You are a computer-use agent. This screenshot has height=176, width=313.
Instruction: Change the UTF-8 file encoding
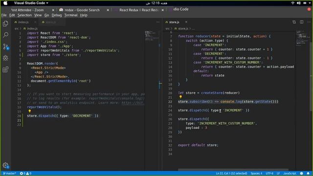269,174
